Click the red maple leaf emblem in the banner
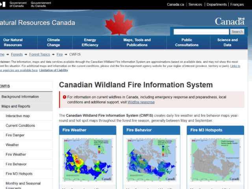This screenshot has height=189, width=252. pos(119,23)
